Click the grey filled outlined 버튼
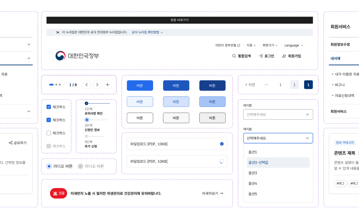Screen dimensions: 359x210 (x=212, y=118)
